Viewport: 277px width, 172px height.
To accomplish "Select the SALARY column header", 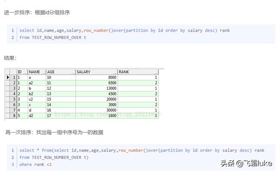I will [97, 72].
